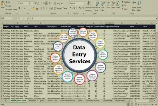Viewport: 158px width, 106px height.
Task: Collapse the ribbon with the chevron
Action: pyautogui.click(x=156, y=13)
